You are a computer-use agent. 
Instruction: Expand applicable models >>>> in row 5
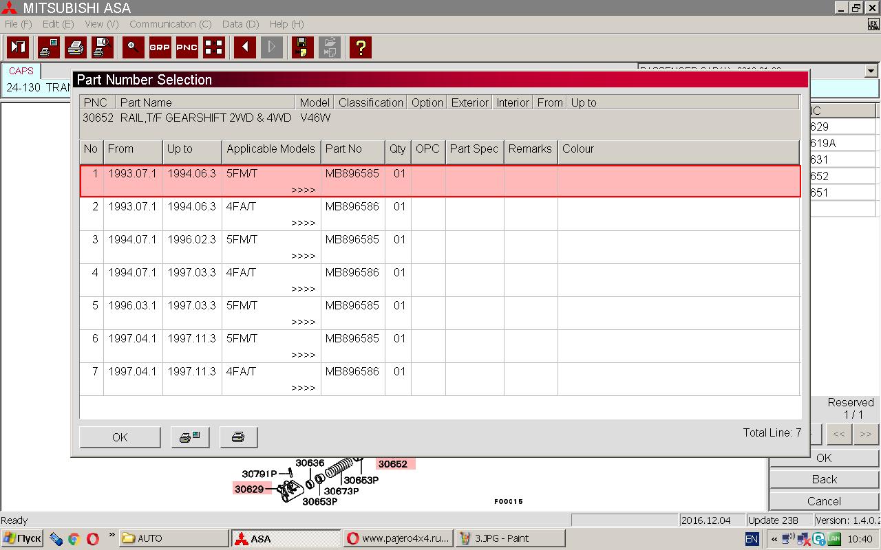pyautogui.click(x=303, y=322)
